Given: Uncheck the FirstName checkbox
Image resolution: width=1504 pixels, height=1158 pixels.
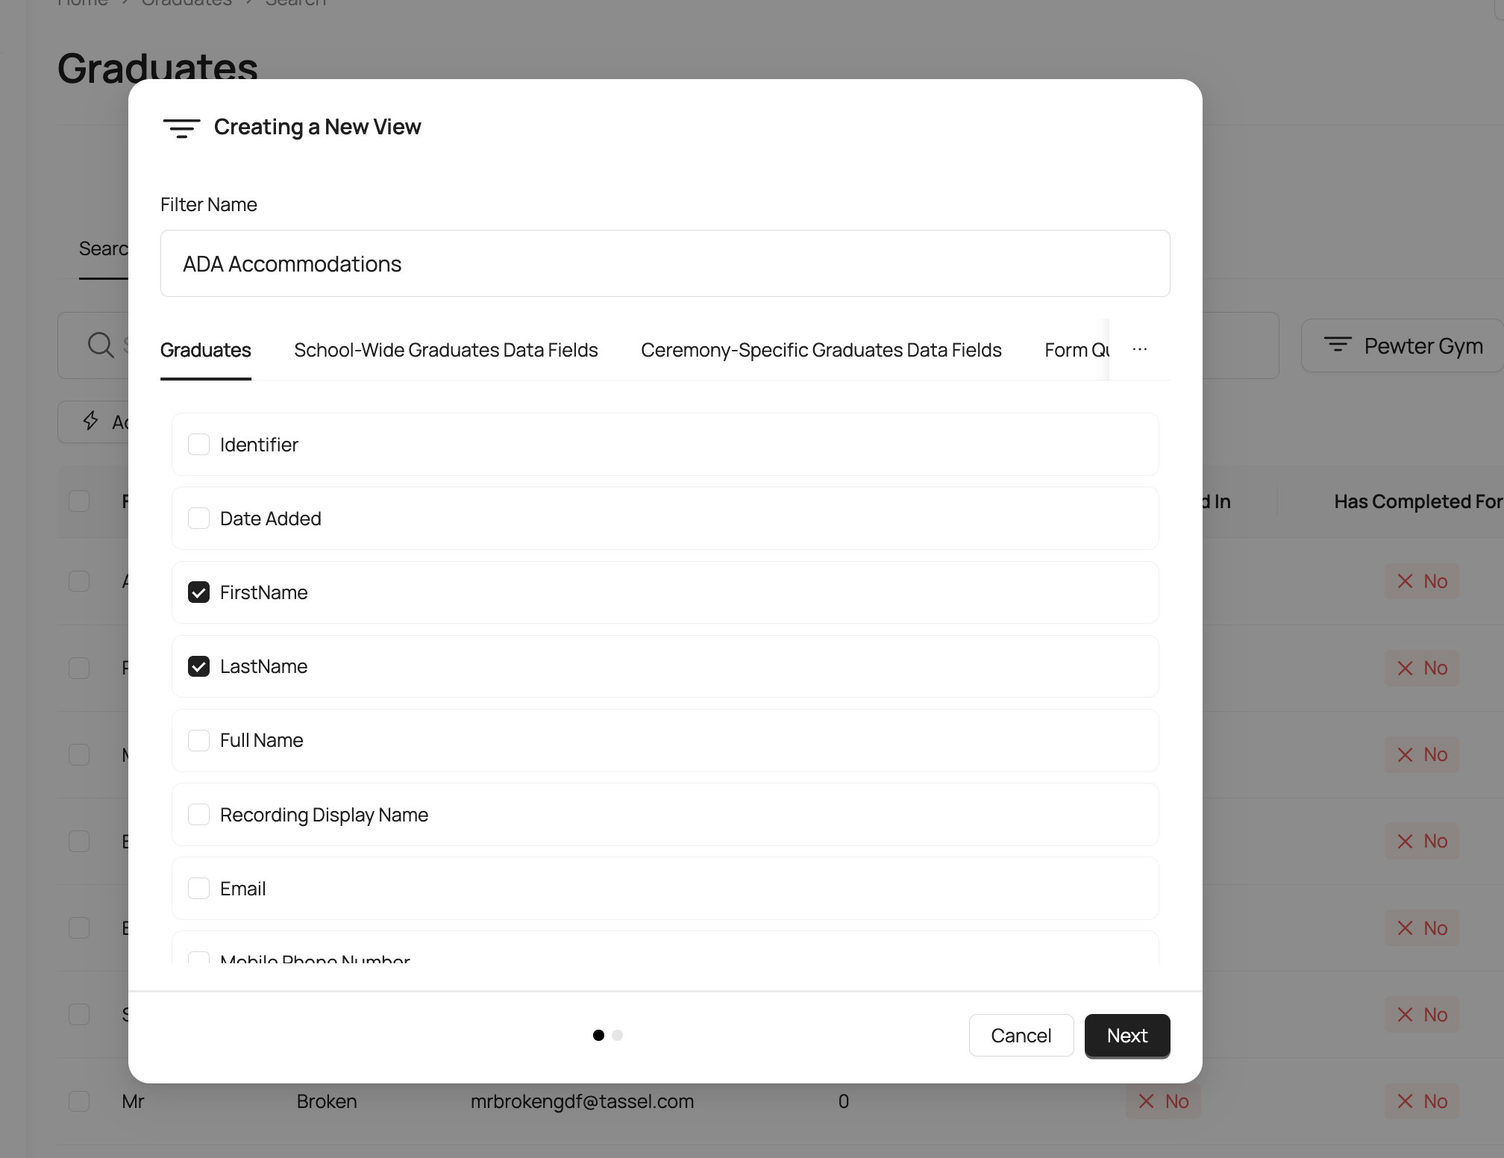Looking at the screenshot, I should (198, 592).
